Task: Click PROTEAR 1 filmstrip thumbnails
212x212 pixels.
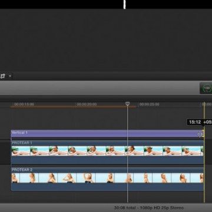Action: (x=107, y=151)
